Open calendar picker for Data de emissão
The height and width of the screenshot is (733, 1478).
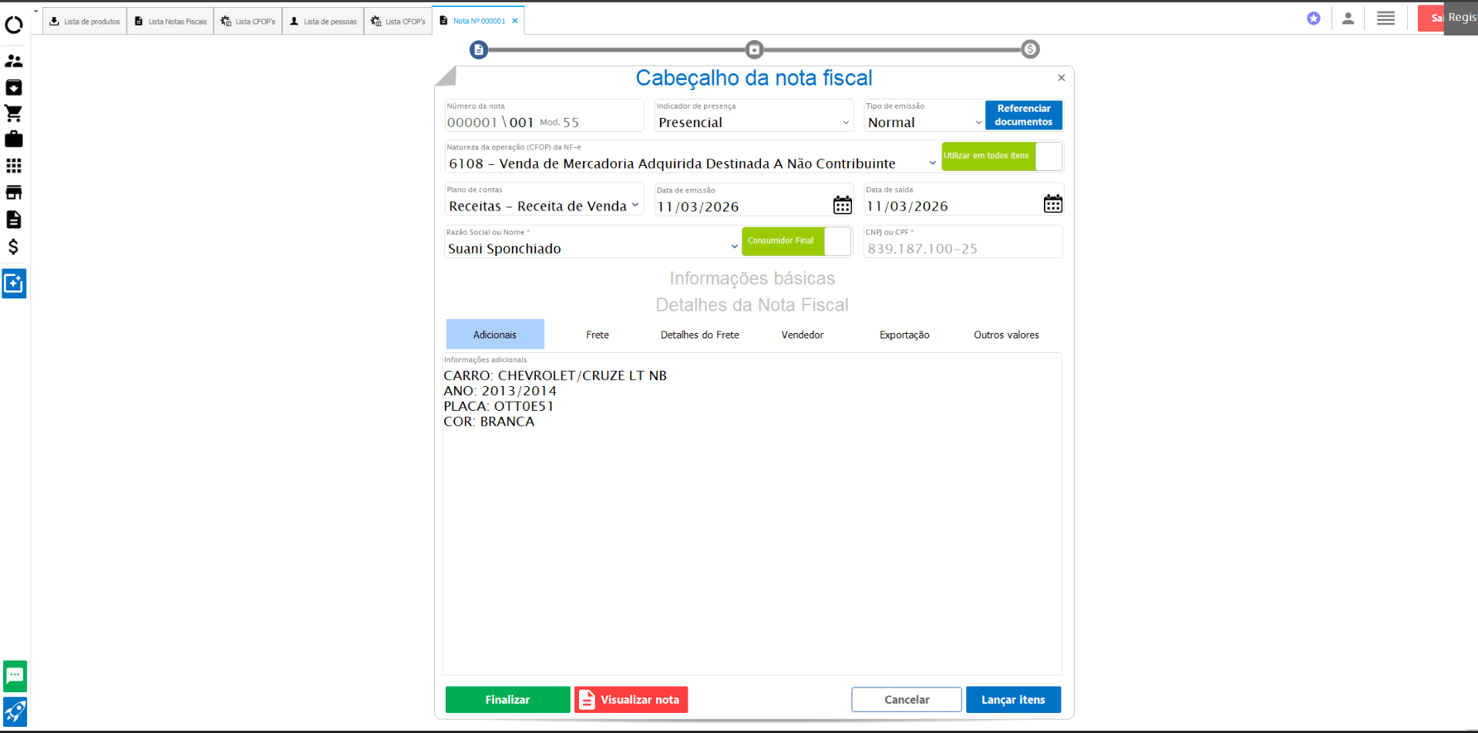(842, 205)
